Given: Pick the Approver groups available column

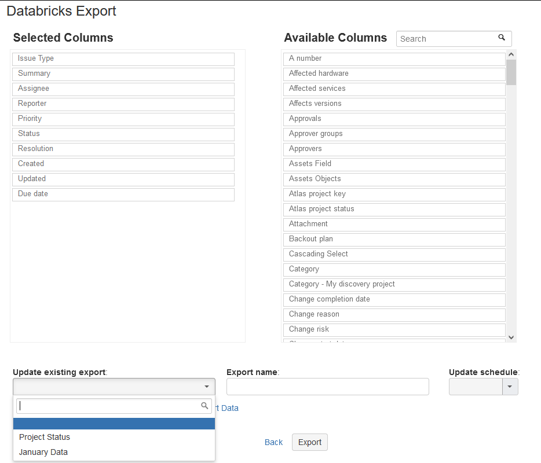Looking at the screenshot, I should point(394,134).
